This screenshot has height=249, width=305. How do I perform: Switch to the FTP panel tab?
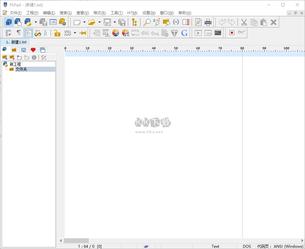point(24,50)
